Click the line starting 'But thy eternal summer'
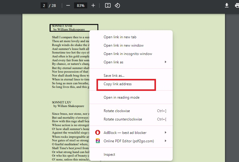The height and width of the screenshot is (162, 239). coord(71,68)
